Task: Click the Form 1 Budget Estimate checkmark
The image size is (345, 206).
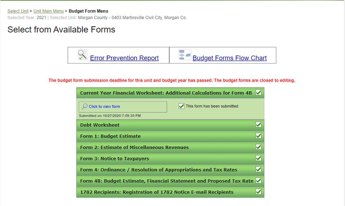Action: click(259, 136)
